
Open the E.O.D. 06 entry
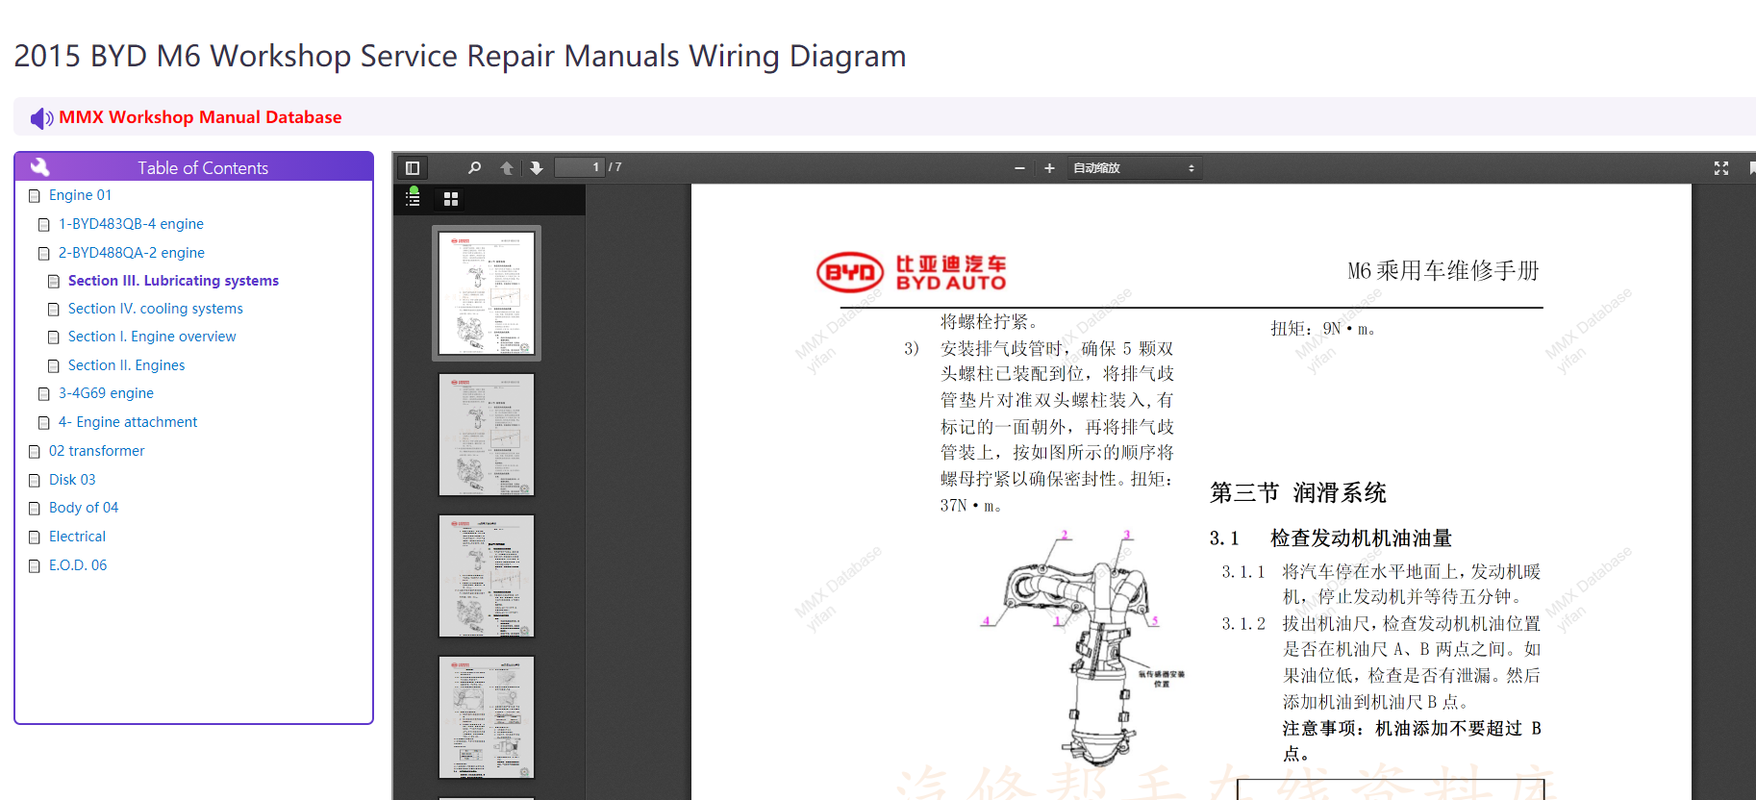click(x=78, y=565)
